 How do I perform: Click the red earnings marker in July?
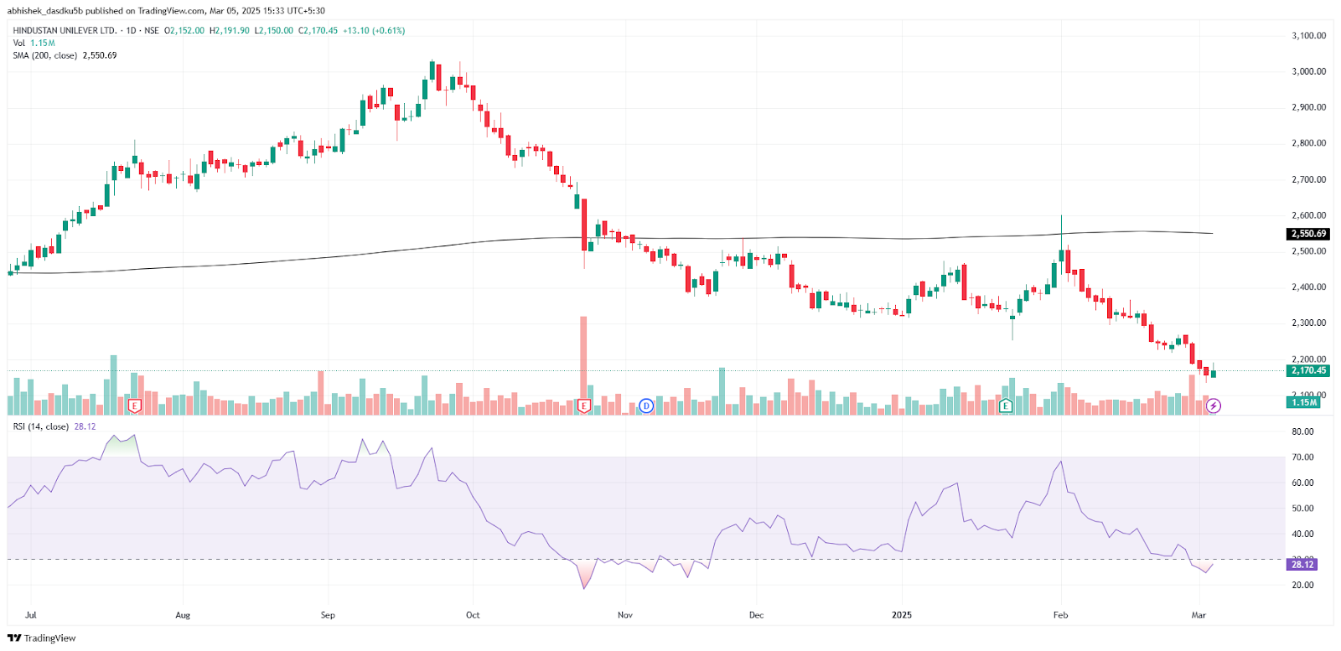(135, 406)
